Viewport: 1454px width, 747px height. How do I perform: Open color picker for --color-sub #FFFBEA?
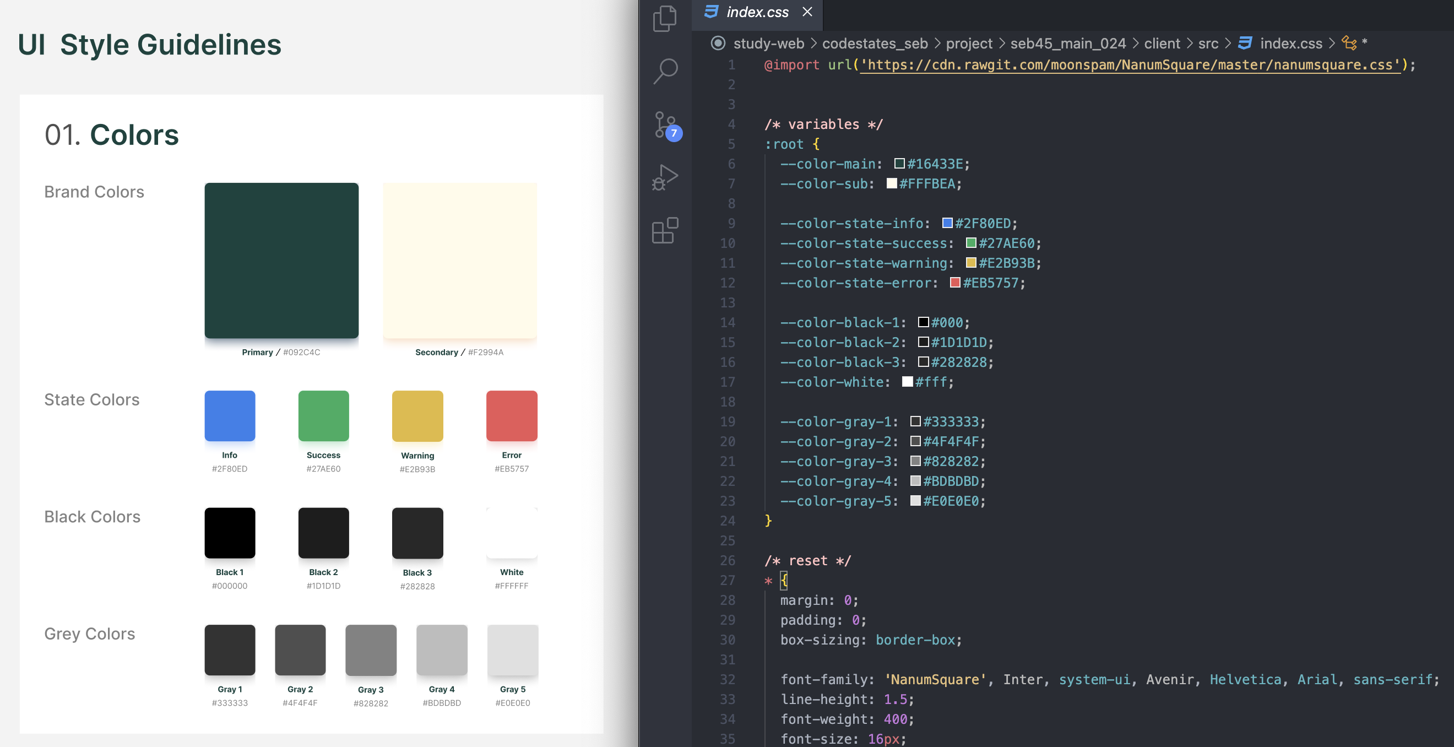point(891,183)
